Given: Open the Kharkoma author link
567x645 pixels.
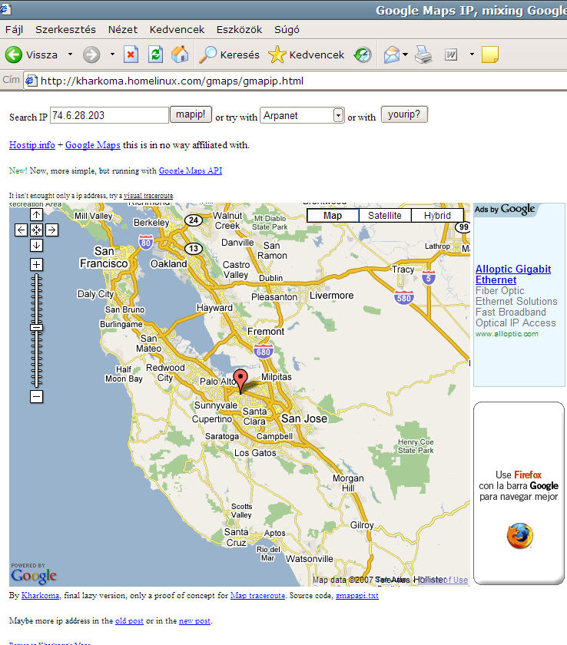Looking at the screenshot, I should coord(40,595).
